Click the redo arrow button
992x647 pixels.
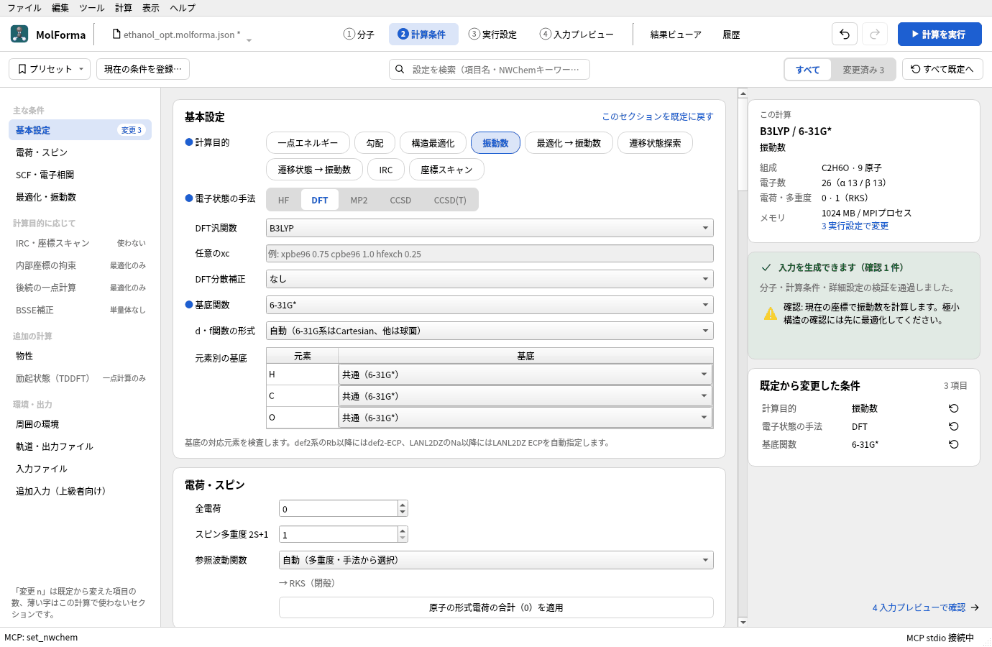click(875, 34)
